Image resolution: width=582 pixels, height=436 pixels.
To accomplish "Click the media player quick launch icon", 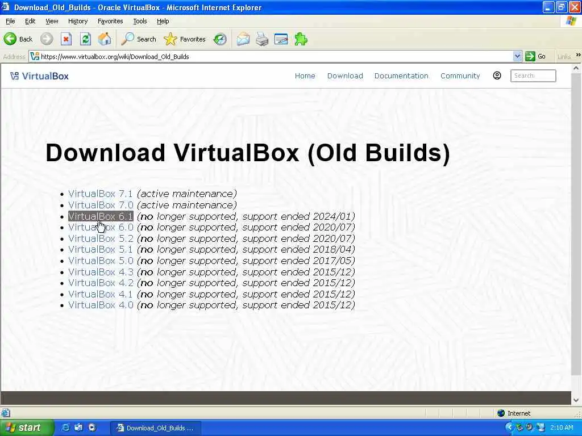I will pos(92,427).
